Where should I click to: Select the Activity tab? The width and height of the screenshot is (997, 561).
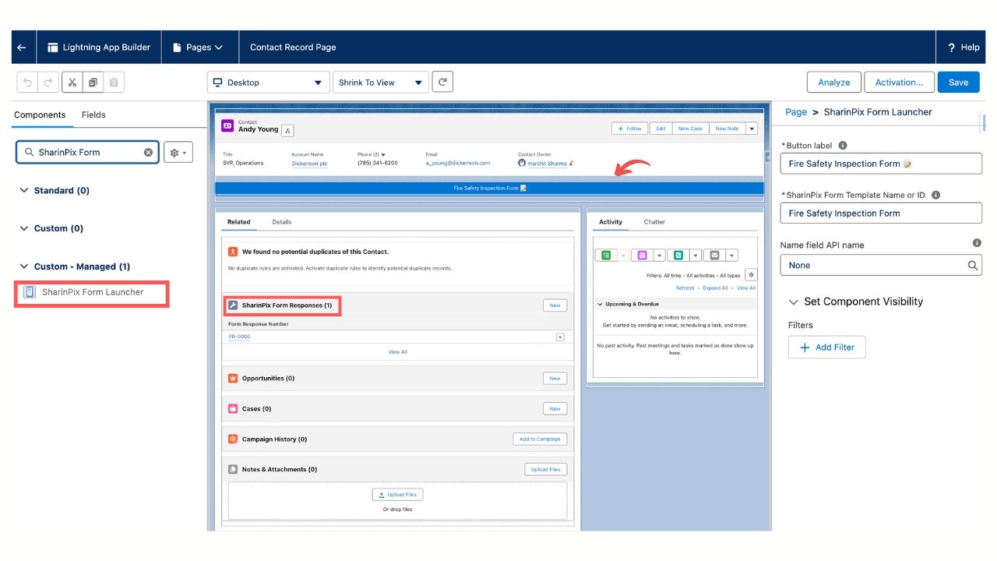pyautogui.click(x=611, y=222)
